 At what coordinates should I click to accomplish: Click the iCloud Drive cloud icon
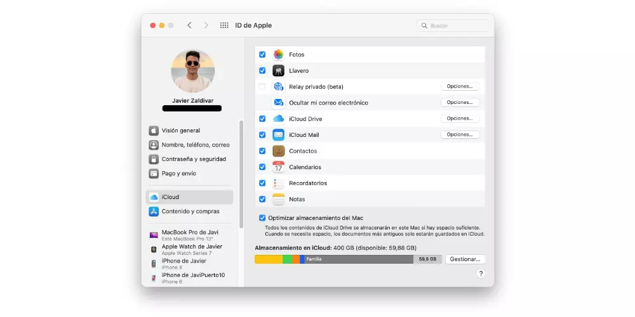[278, 119]
